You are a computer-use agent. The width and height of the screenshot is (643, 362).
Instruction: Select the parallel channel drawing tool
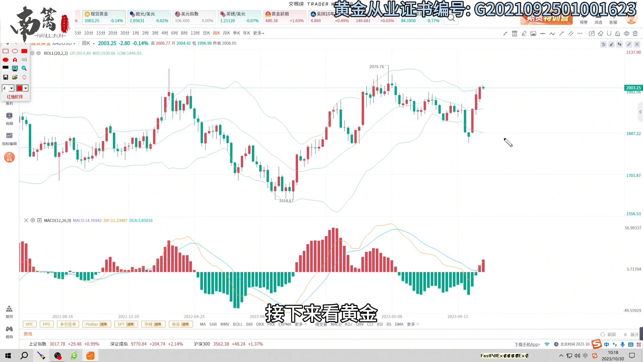coord(571,34)
